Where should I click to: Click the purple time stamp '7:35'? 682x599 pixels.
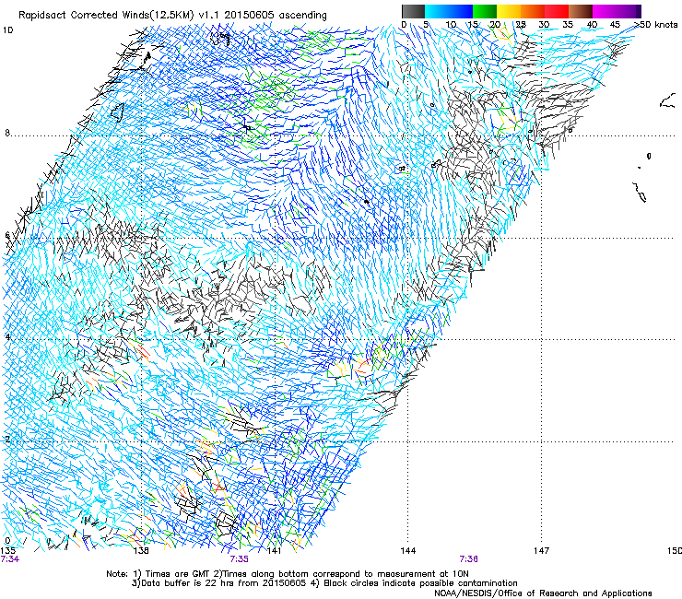click(240, 559)
